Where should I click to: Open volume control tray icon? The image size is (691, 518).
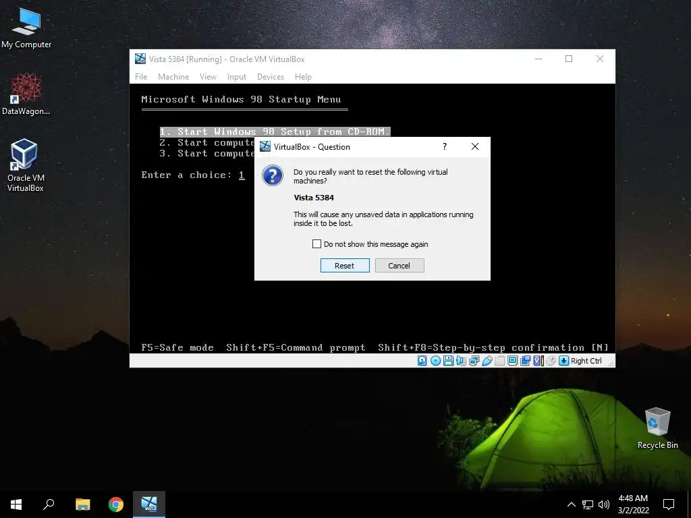[604, 505]
